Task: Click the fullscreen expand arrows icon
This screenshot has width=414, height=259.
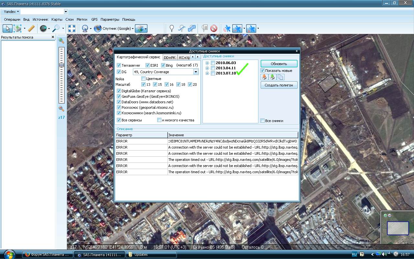Action: tap(72, 28)
